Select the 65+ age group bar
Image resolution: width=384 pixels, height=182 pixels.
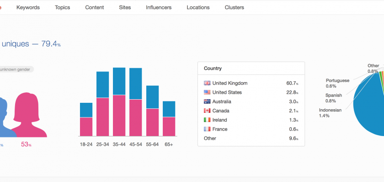[x=169, y=118]
